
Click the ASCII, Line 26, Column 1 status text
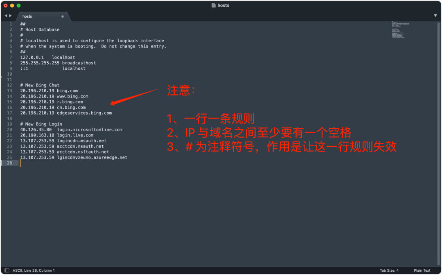(34, 270)
